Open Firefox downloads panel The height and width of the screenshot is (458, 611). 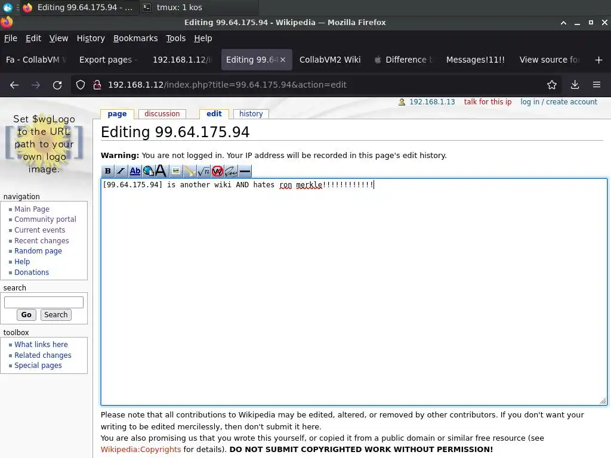pos(575,85)
